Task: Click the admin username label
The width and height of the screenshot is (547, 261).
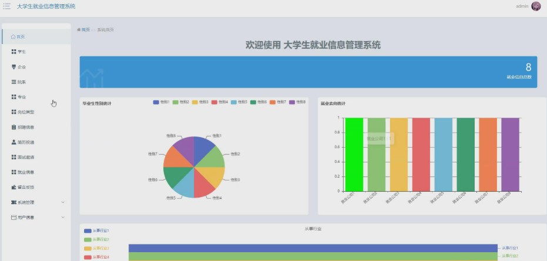Action: coord(522,6)
